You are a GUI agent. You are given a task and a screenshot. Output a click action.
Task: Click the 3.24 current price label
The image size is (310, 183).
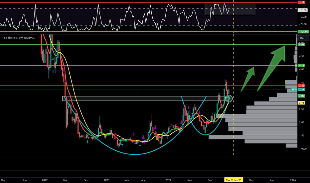(301, 90)
